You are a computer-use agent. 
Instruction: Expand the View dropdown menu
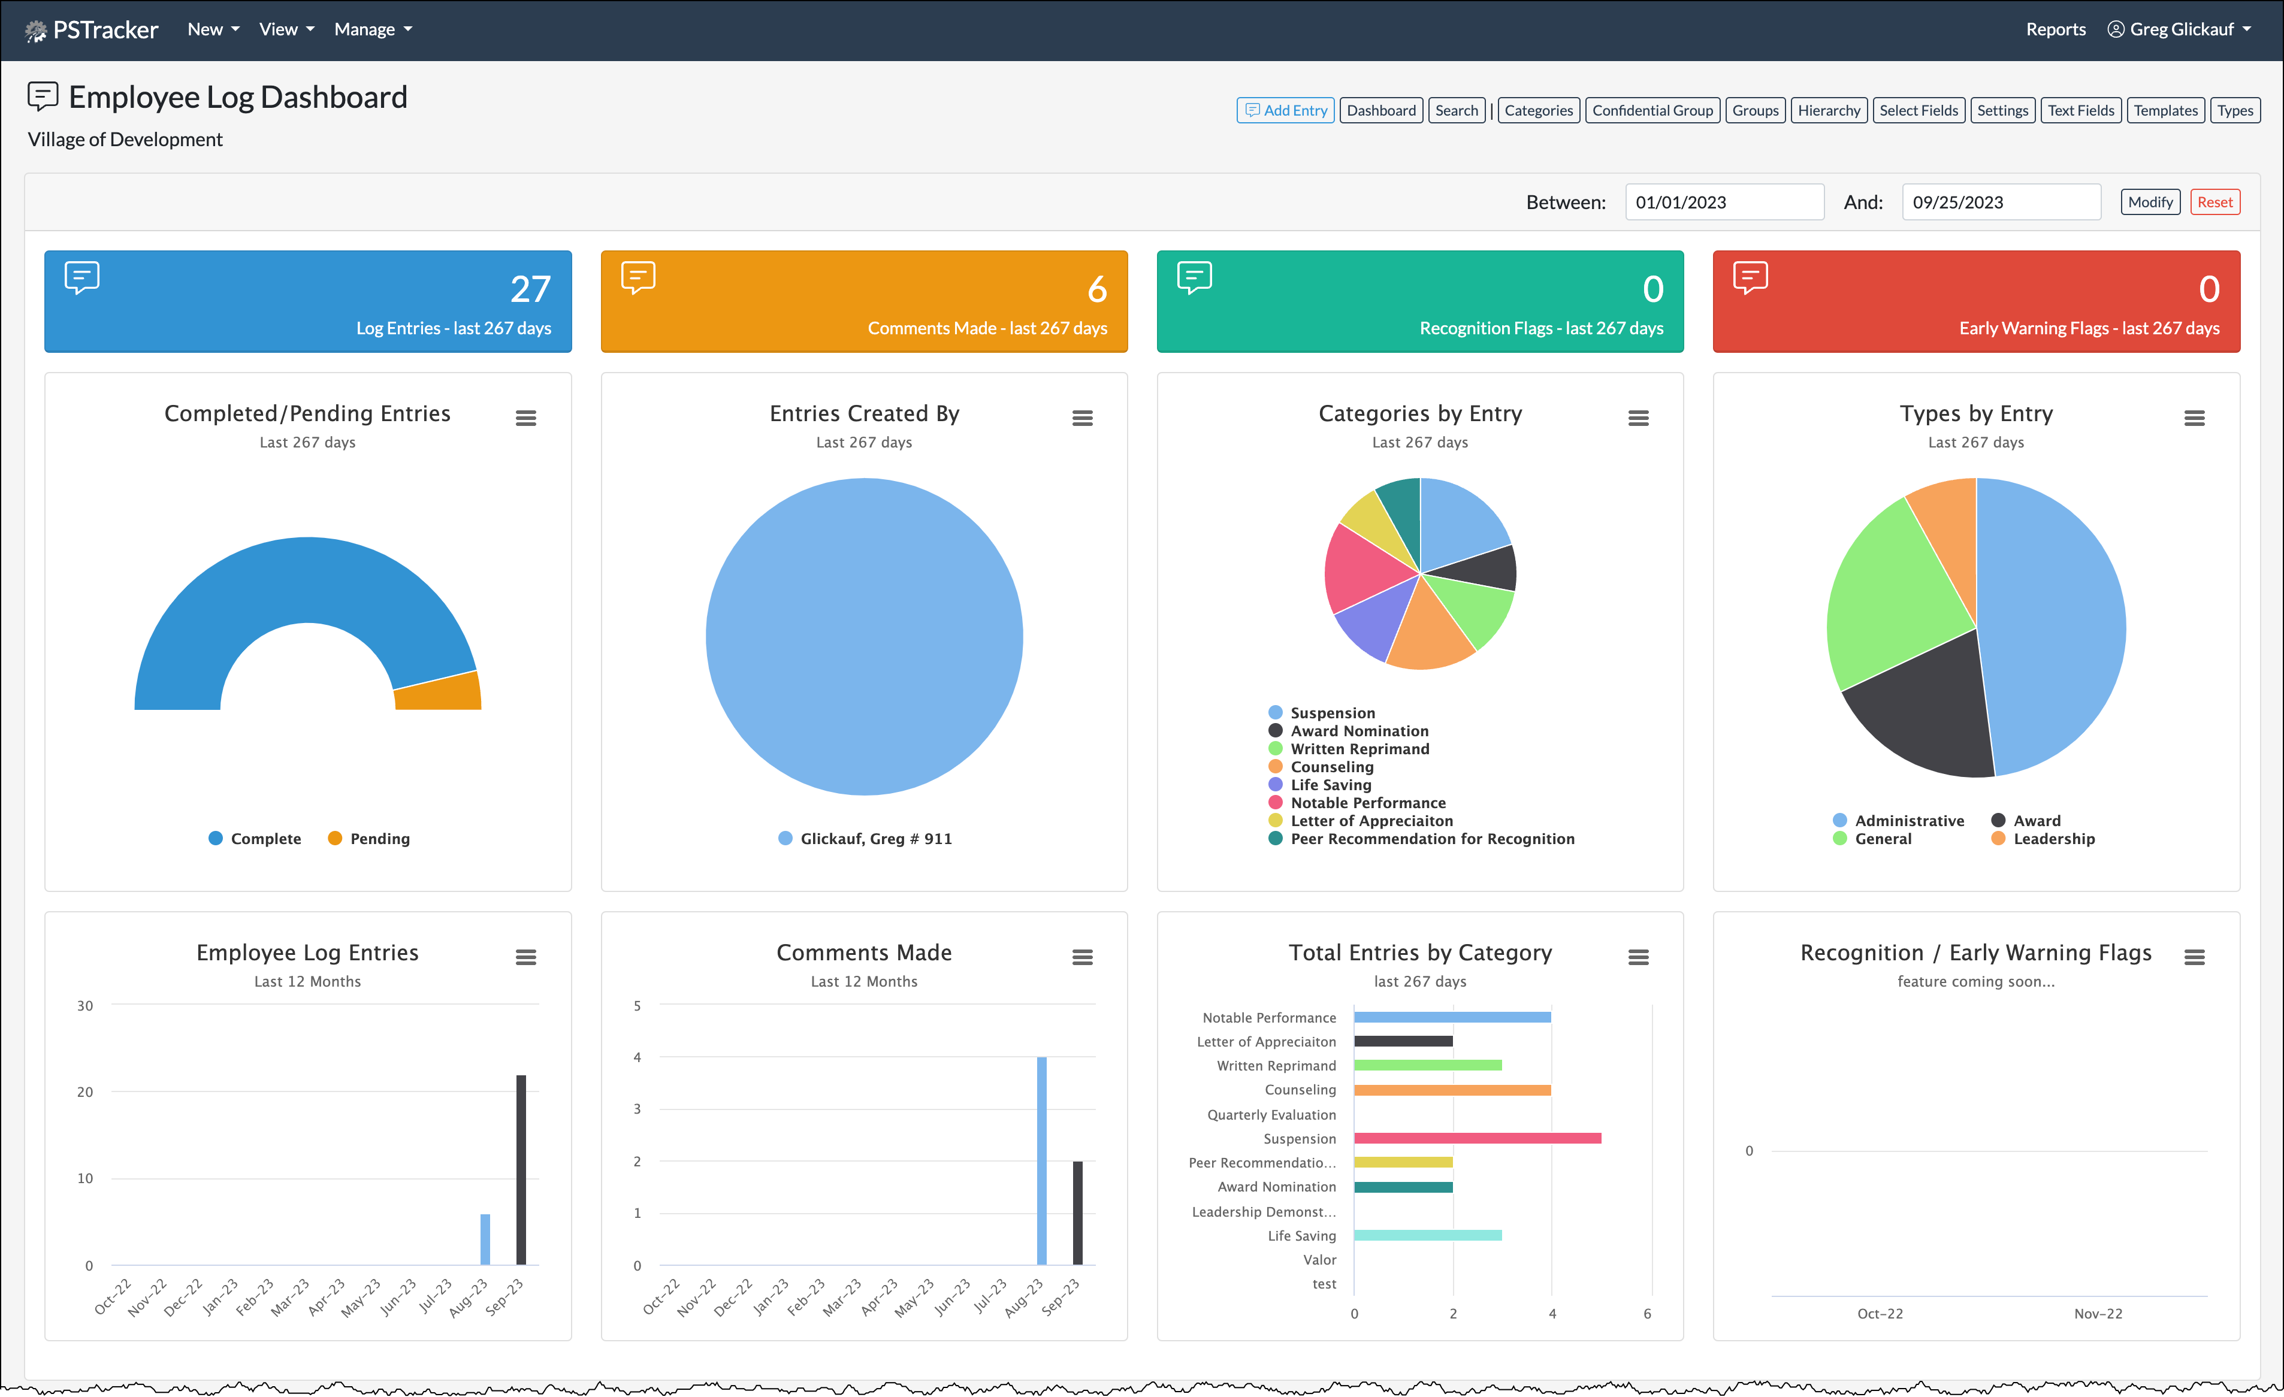(x=285, y=29)
